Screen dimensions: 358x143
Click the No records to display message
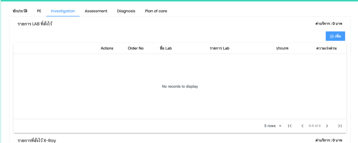tap(180, 86)
